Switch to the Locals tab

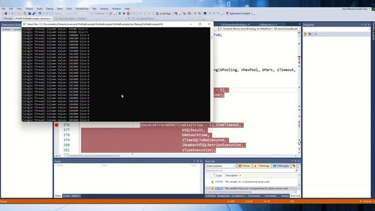pos(66,196)
